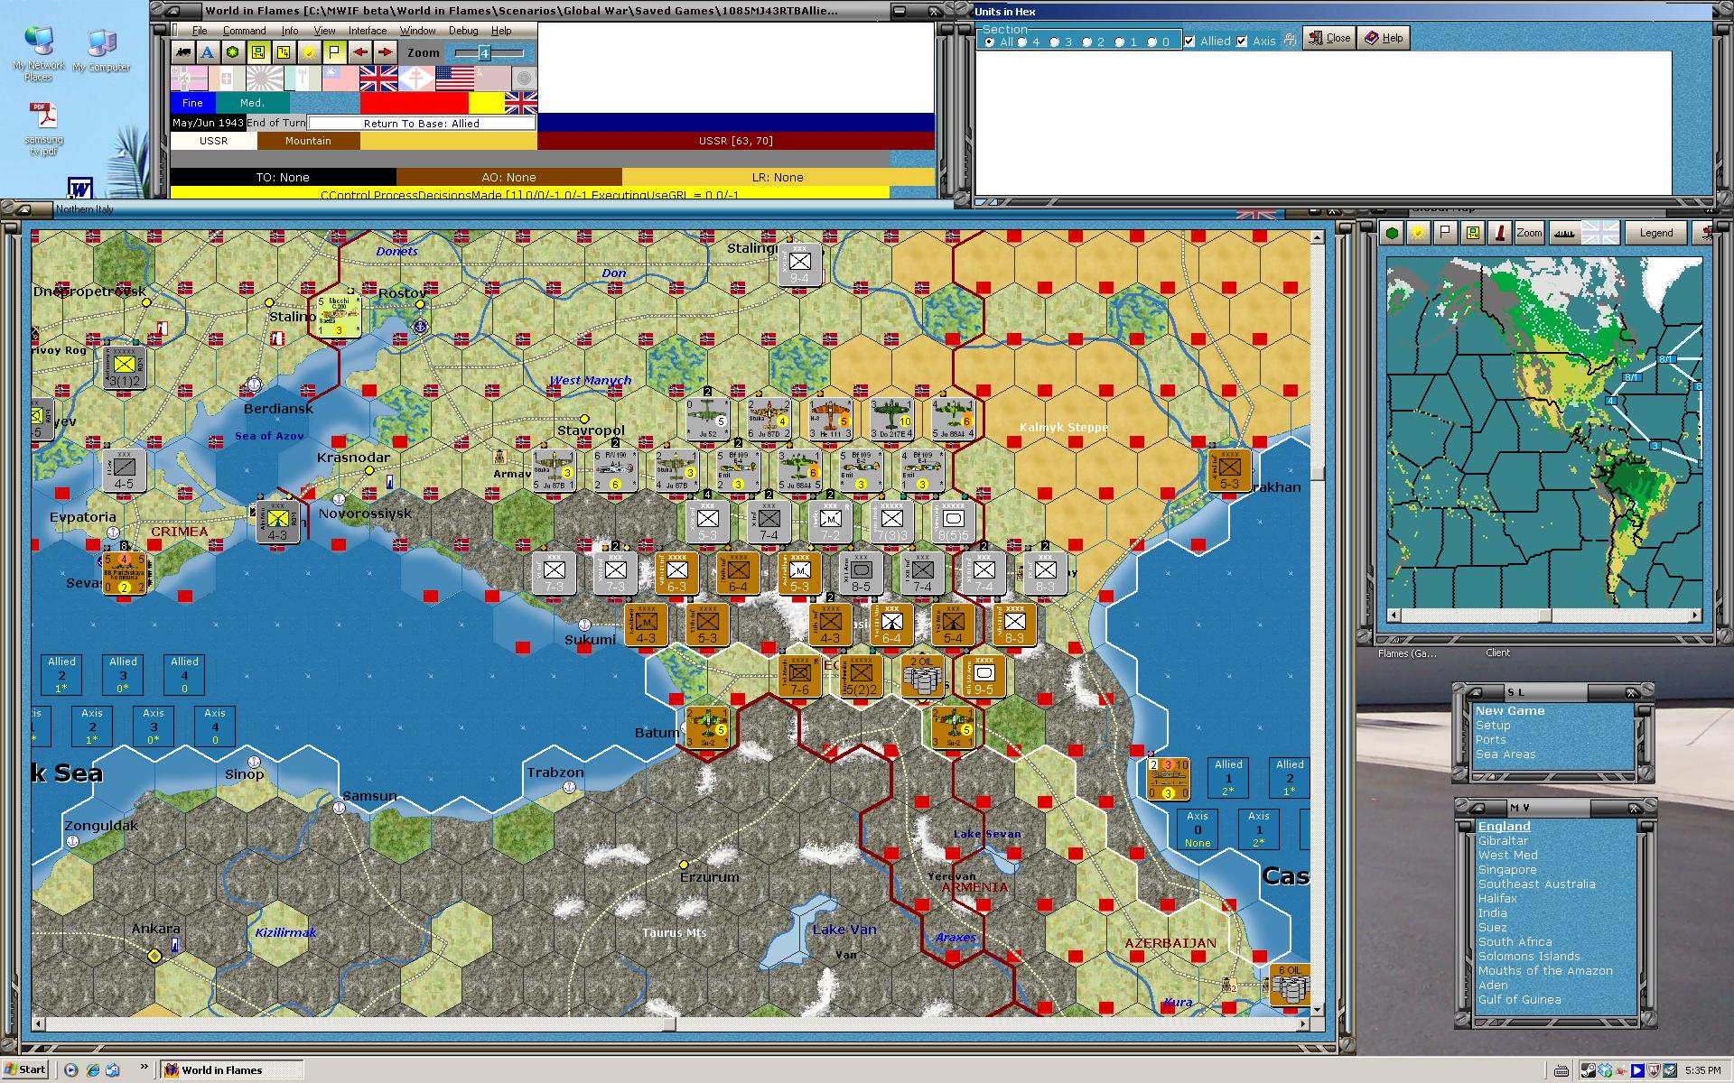Select section 4 radio button
Image resolution: width=1734 pixels, height=1083 pixels.
tap(1021, 42)
